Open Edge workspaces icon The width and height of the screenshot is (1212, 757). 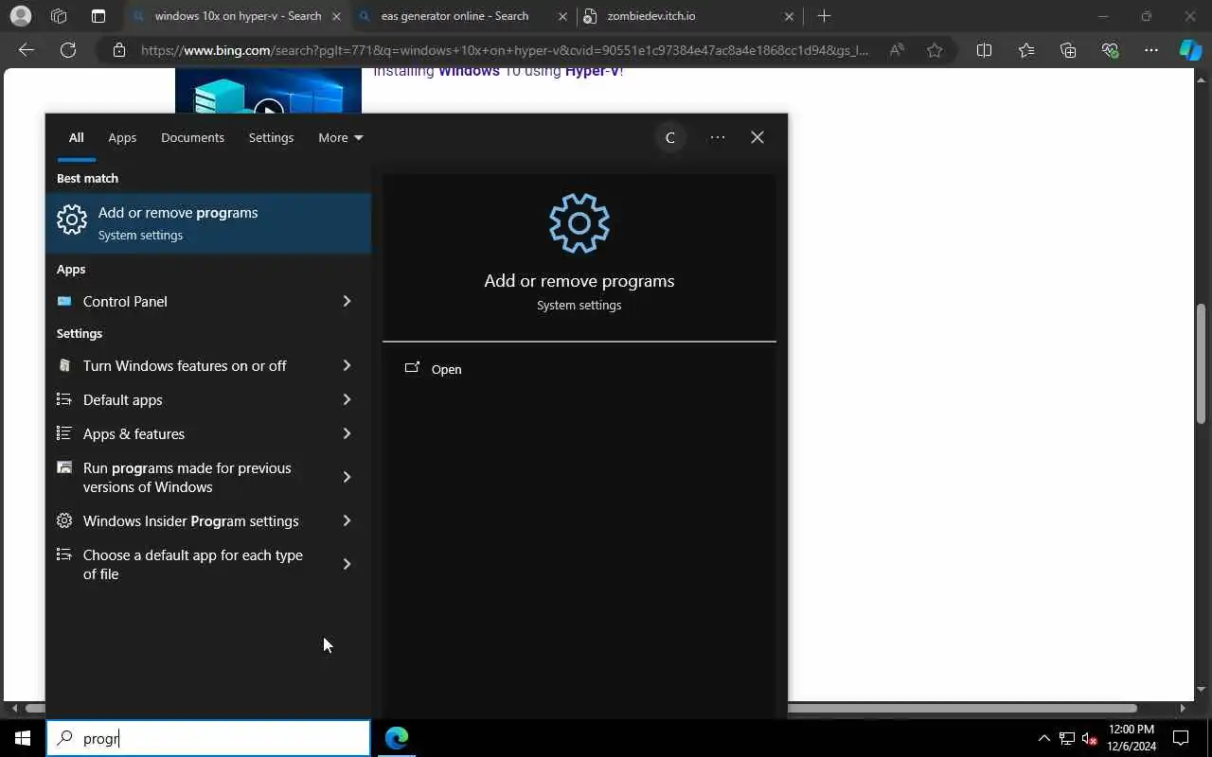pyautogui.click(x=59, y=16)
